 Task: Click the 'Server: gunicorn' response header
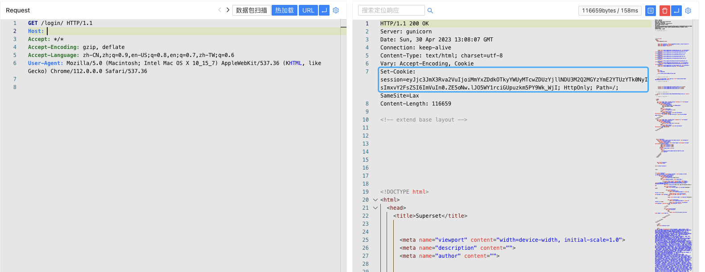point(406,32)
